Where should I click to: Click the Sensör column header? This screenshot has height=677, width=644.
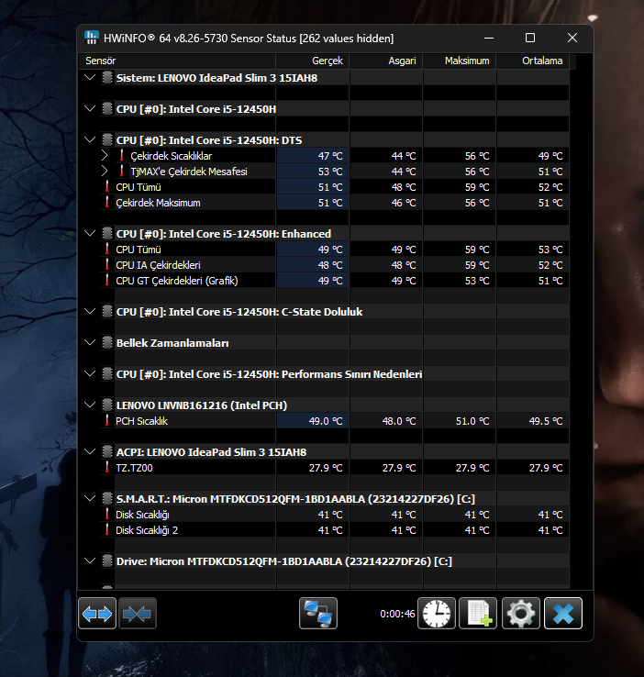pos(177,61)
